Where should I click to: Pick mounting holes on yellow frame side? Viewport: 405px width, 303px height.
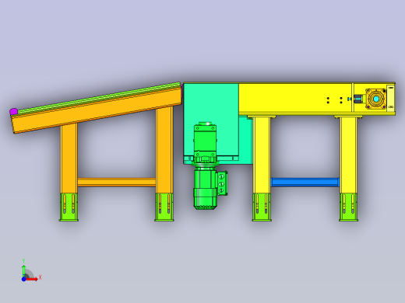tap(335, 100)
